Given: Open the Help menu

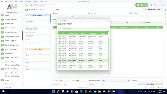Looking at the screenshot, I should coord(41,1).
